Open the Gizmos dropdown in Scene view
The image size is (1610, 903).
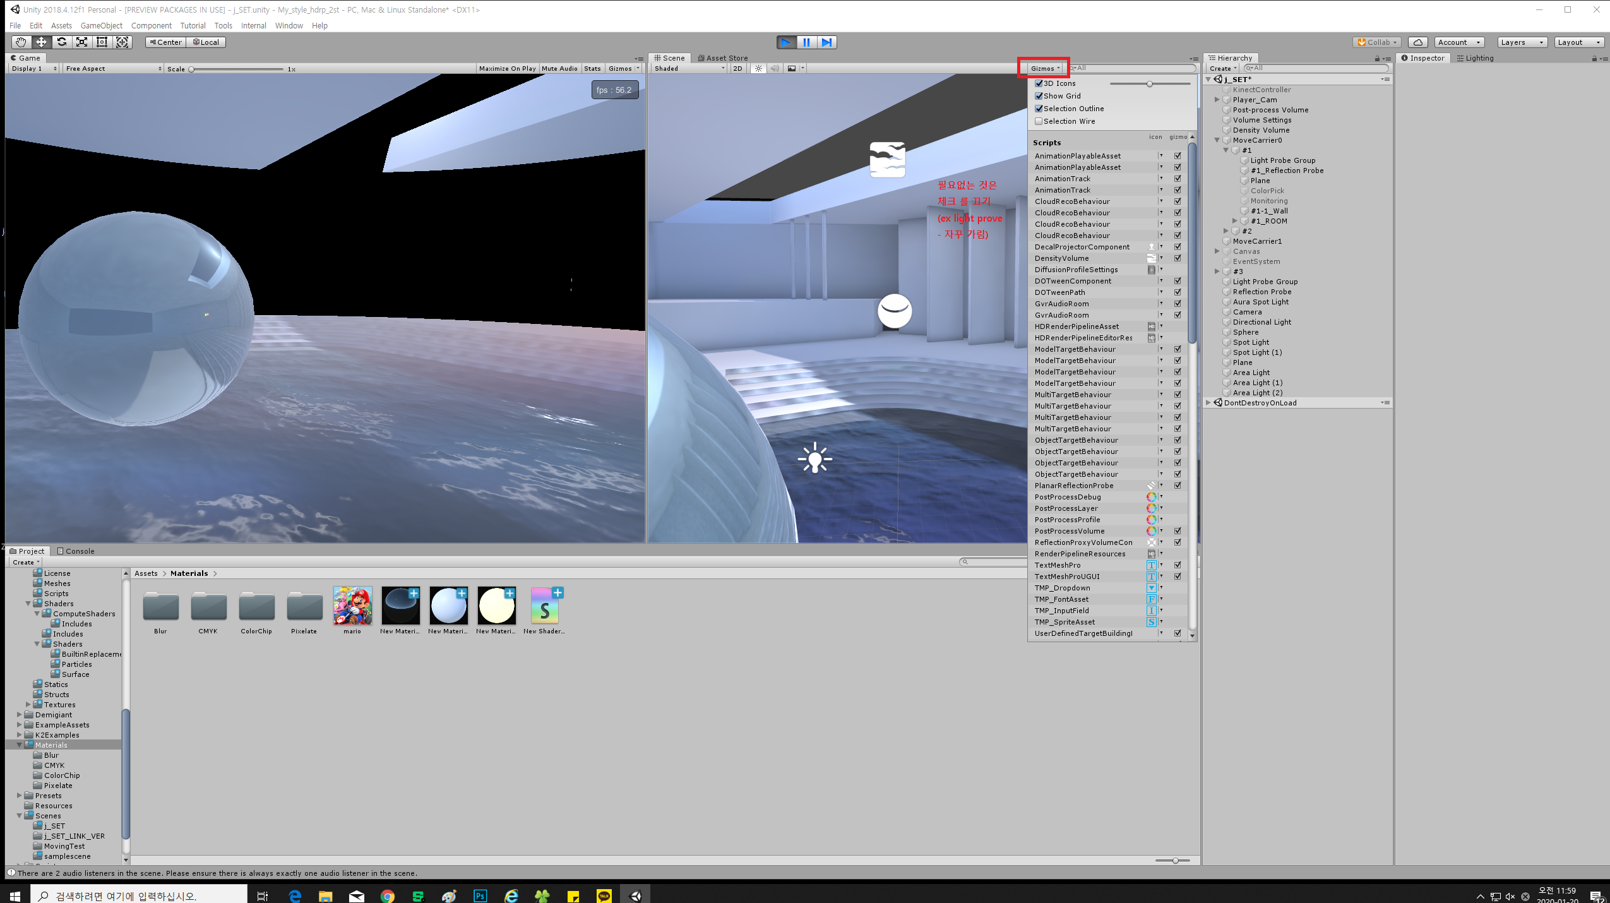point(1045,68)
